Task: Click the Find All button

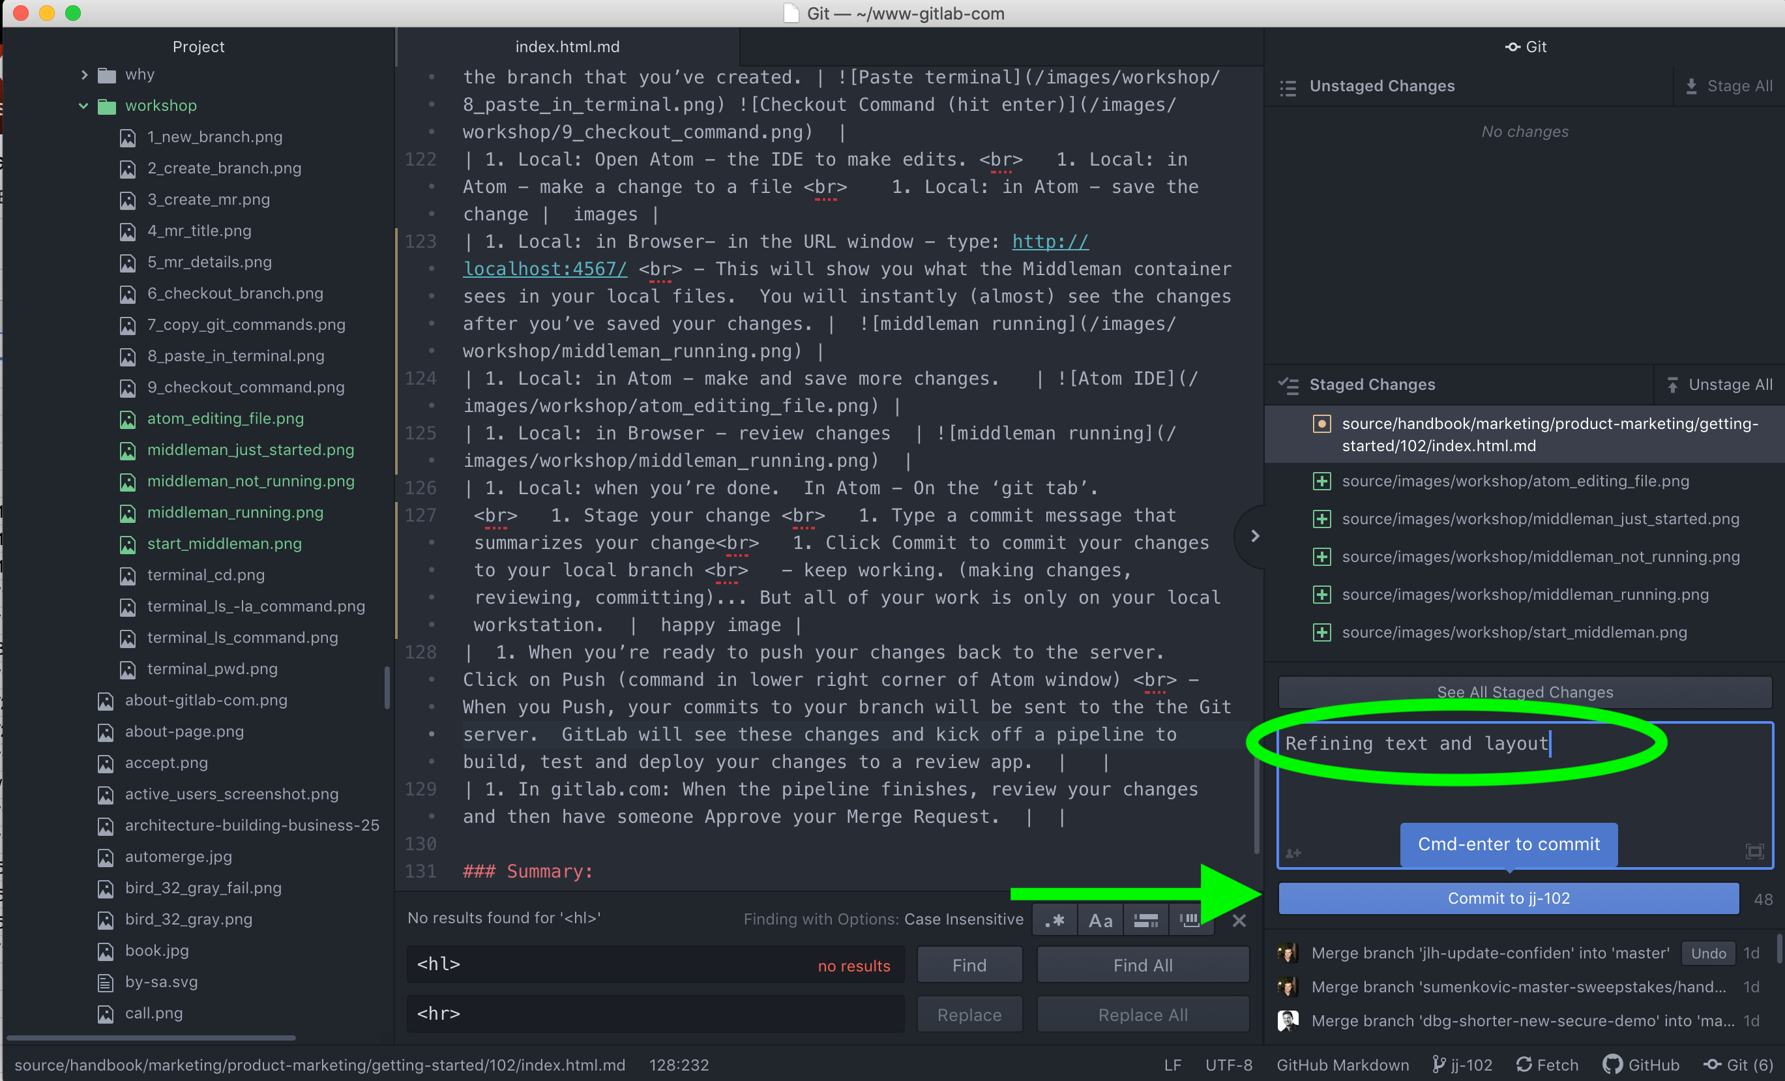Action: click(x=1142, y=965)
